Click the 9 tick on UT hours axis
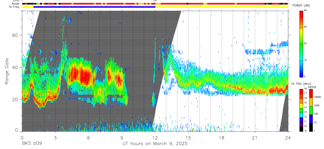 122,137
